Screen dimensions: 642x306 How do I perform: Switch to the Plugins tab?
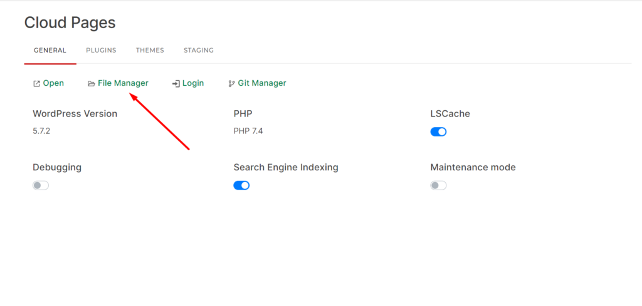coord(101,50)
